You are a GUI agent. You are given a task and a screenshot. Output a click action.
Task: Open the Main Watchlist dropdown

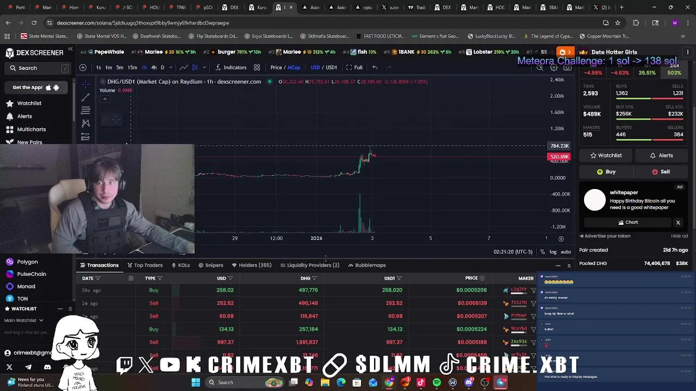click(x=24, y=320)
